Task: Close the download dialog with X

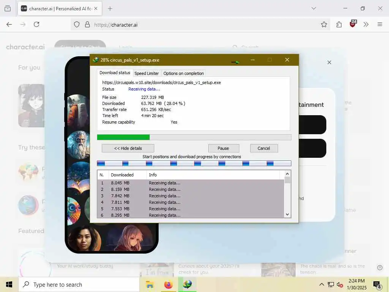Action: point(287,60)
